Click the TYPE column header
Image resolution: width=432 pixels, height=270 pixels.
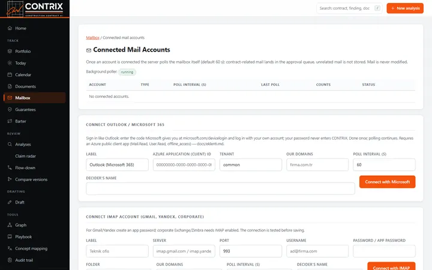pyautogui.click(x=145, y=85)
